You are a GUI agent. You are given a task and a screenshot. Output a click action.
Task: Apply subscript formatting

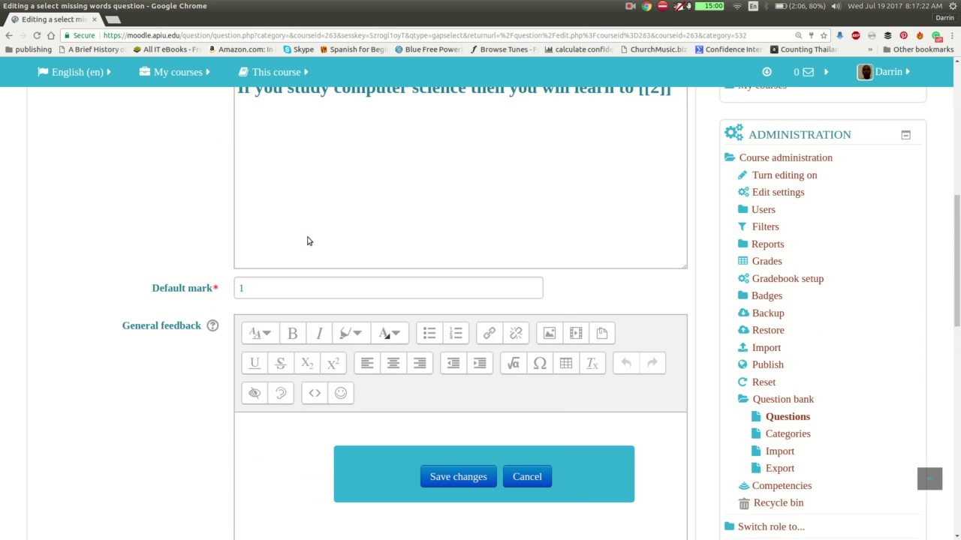307,363
